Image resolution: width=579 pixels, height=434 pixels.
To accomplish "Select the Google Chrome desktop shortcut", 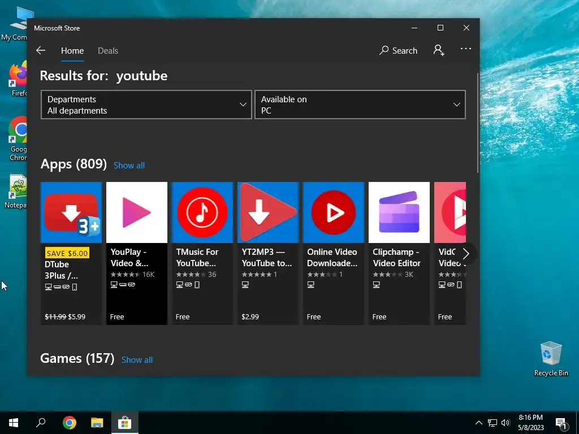I will coord(18,139).
